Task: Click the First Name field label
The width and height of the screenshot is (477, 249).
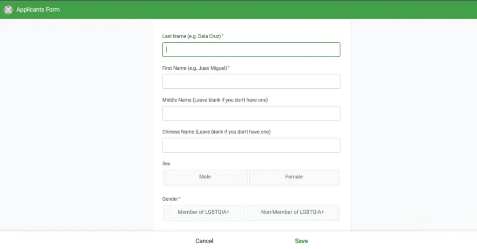Action: (194, 68)
